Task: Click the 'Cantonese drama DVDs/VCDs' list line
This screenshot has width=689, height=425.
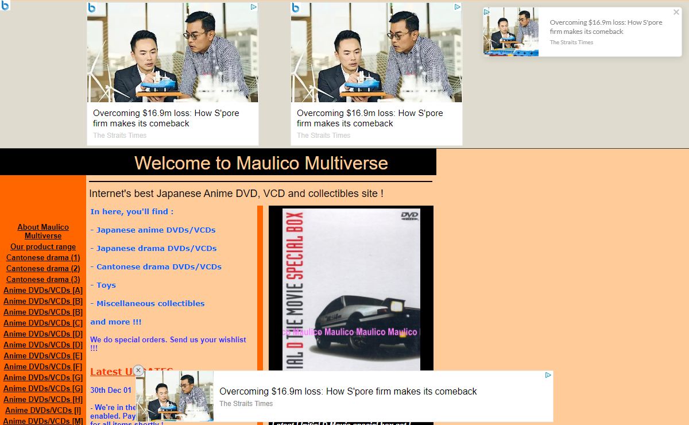Action: click(156, 266)
